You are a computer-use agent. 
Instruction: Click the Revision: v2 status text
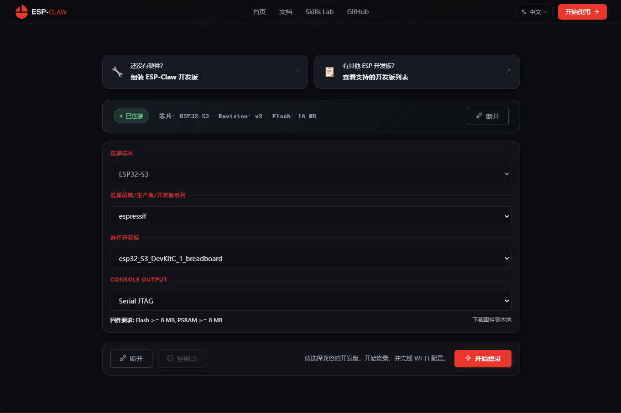(240, 116)
